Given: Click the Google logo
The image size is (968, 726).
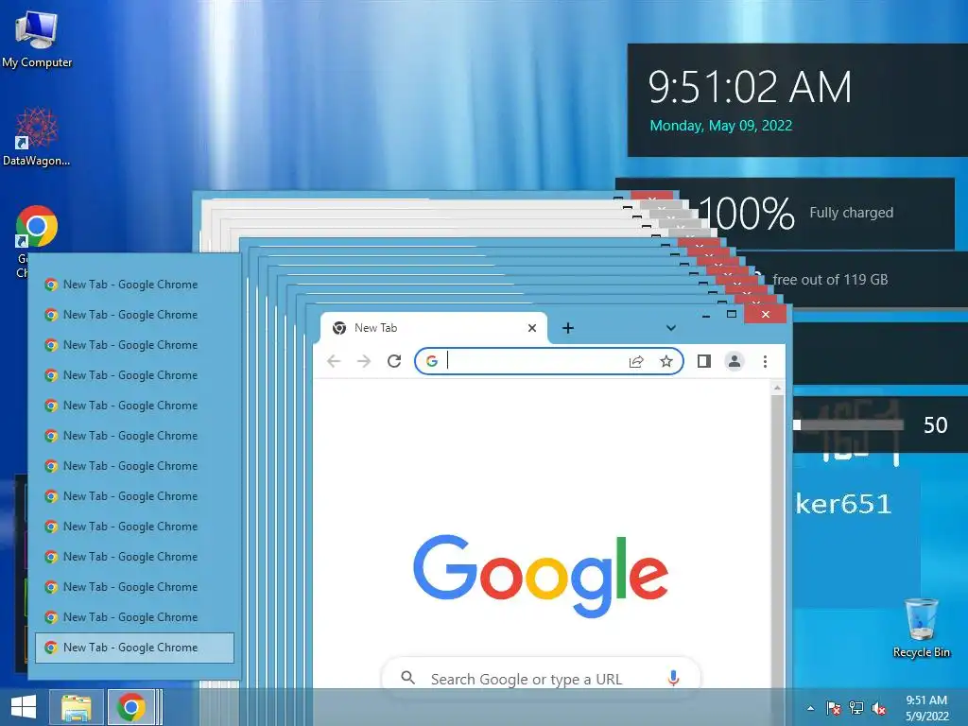Looking at the screenshot, I should 541,576.
